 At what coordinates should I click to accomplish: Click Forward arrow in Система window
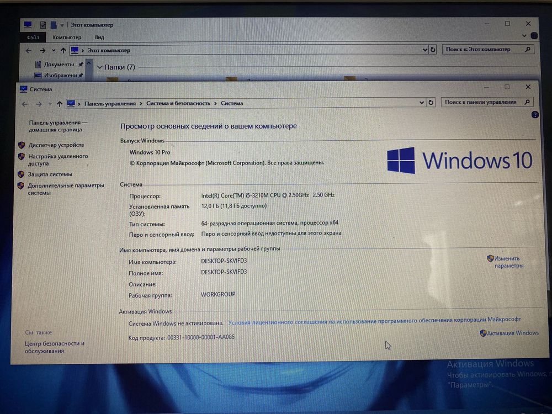[x=39, y=104]
